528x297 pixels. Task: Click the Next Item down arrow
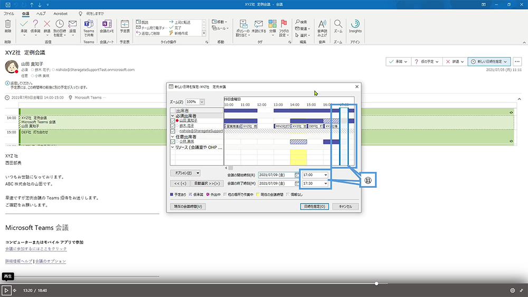point(40,5)
